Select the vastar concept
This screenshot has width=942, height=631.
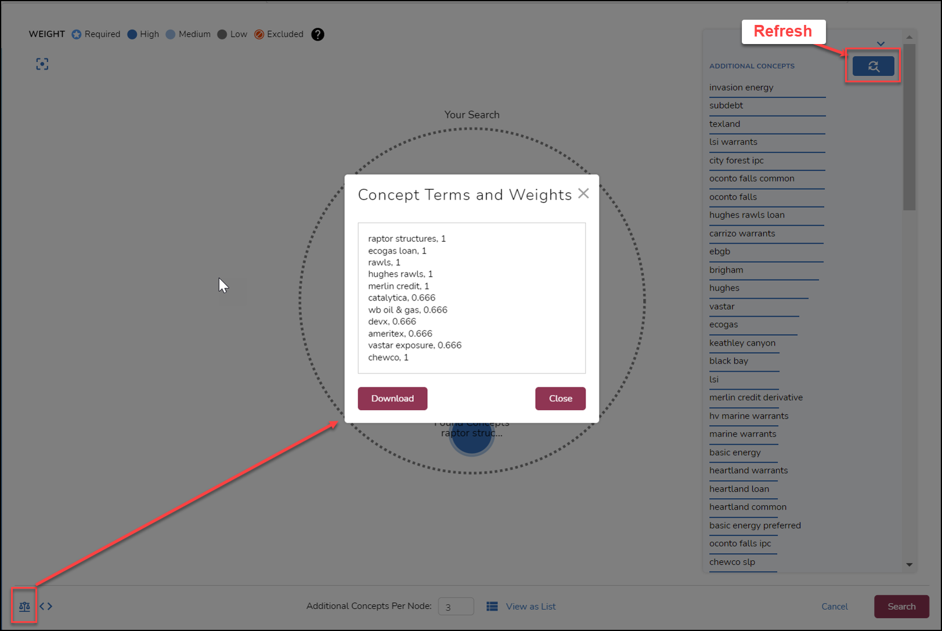(x=721, y=307)
